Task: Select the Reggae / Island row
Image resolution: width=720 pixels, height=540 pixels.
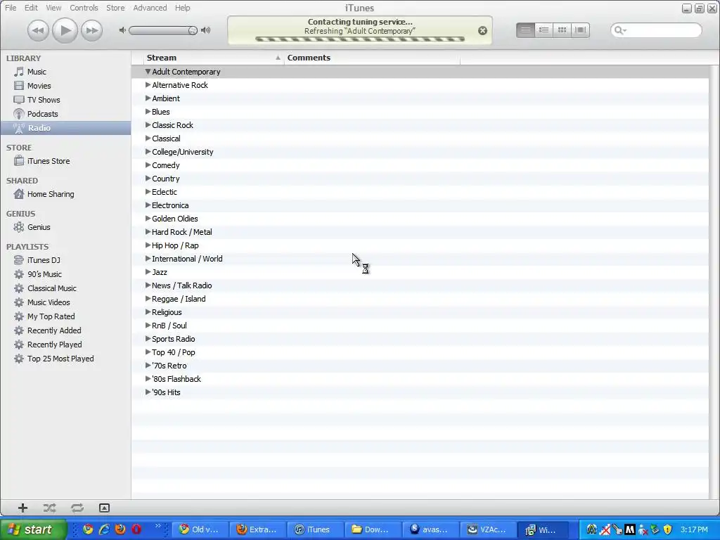Action: [420, 299]
